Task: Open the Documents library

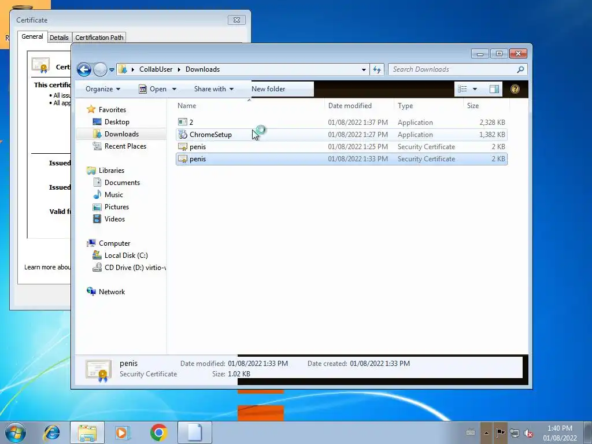Action: (122, 182)
